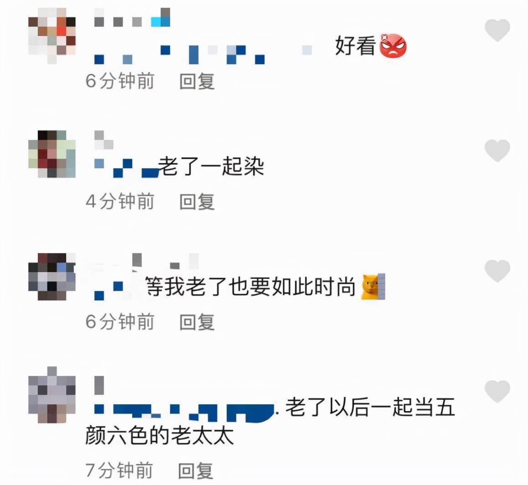The width and height of the screenshot is (528, 485).
Task: Reply to the '好看' comment
Action: (197, 82)
